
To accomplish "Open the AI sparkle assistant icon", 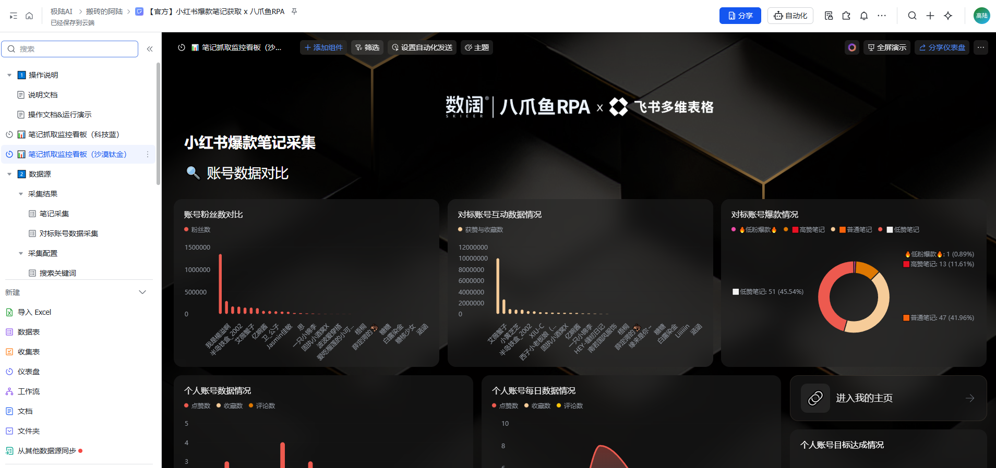I will tap(948, 16).
